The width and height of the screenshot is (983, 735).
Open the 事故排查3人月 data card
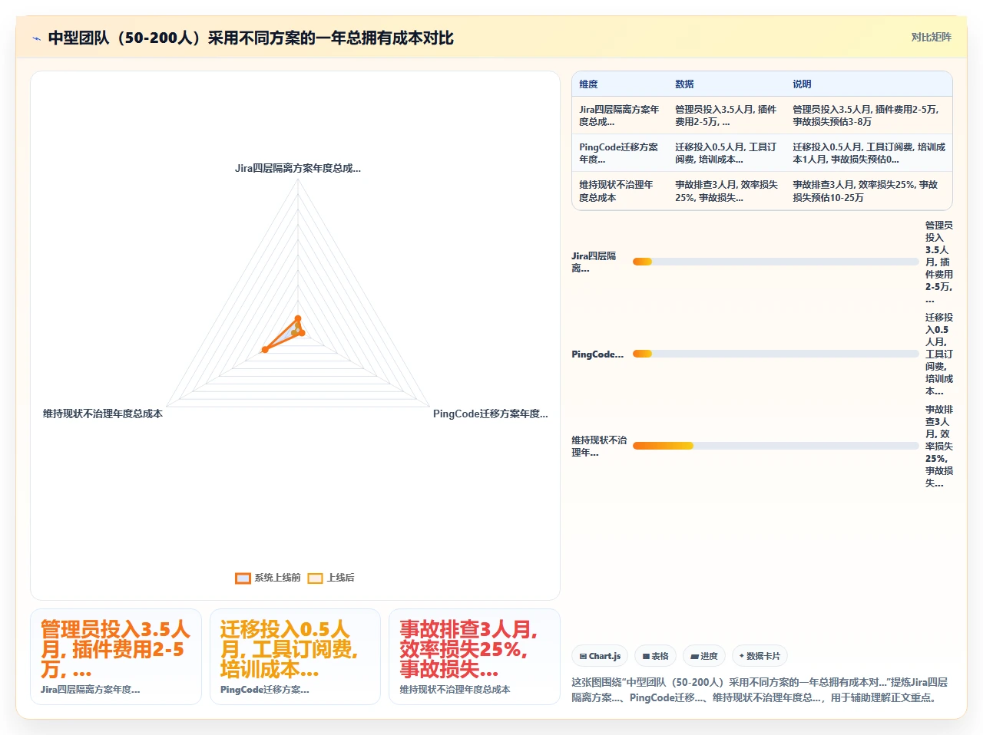(475, 657)
